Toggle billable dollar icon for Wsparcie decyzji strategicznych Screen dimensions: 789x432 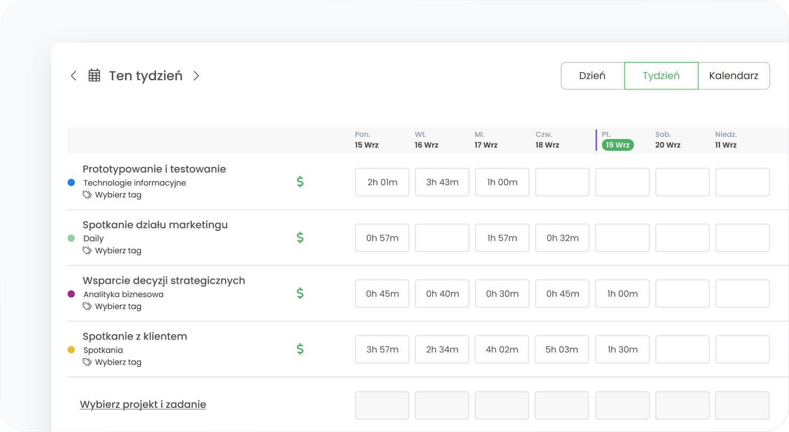point(300,293)
